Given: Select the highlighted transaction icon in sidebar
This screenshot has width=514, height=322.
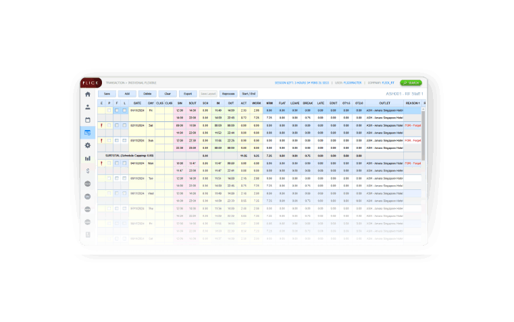Looking at the screenshot, I should (88, 133).
